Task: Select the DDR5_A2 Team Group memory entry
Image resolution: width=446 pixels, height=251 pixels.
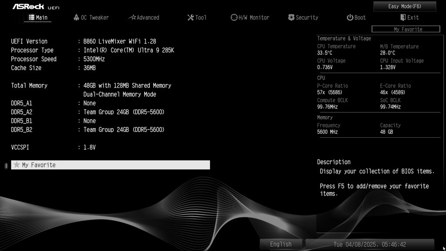Action: 124,112
